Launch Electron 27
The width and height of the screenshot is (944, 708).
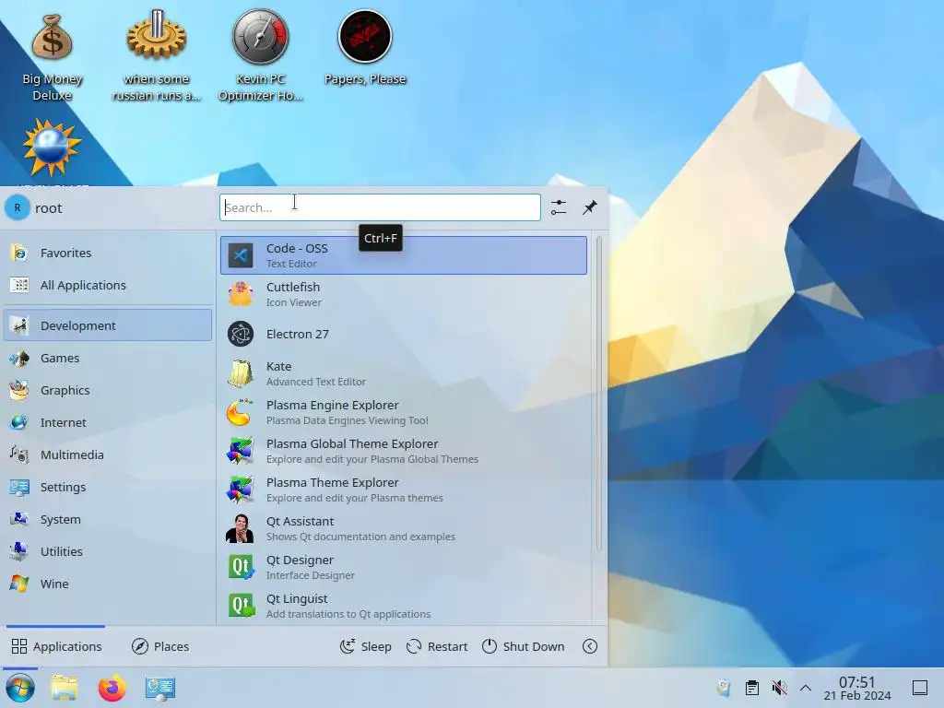click(x=404, y=334)
